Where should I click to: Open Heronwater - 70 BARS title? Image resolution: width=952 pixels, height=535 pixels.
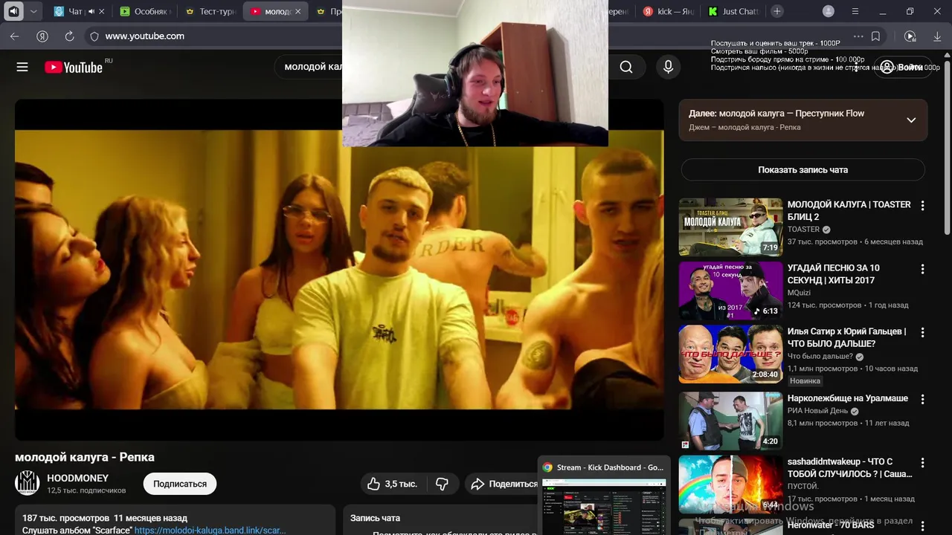click(x=831, y=525)
